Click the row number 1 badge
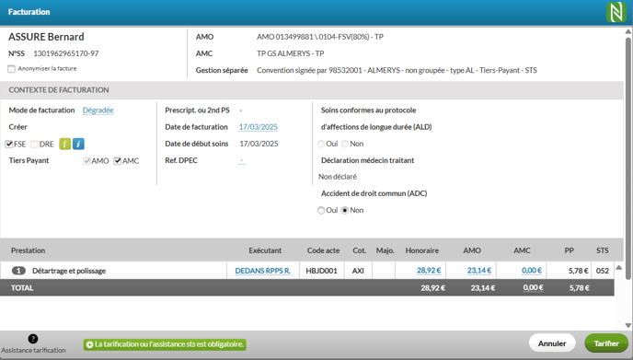 (x=18, y=271)
